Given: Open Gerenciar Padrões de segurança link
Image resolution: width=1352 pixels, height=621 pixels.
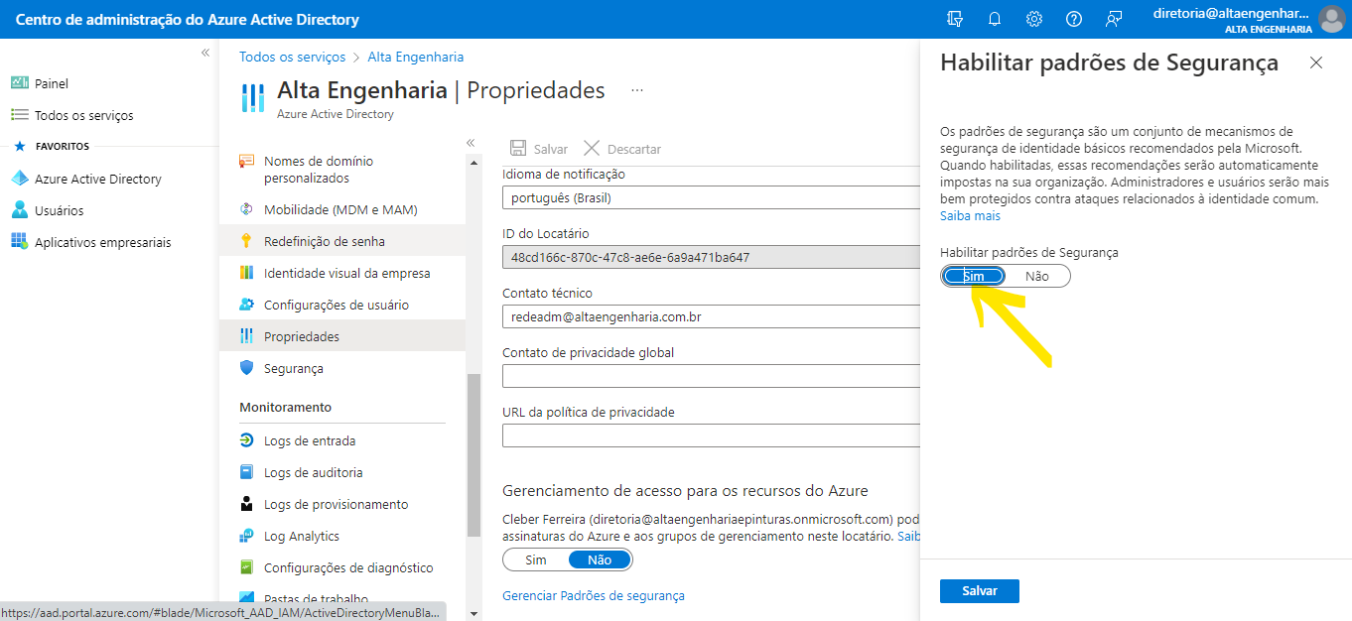Looking at the screenshot, I should tap(594, 595).
